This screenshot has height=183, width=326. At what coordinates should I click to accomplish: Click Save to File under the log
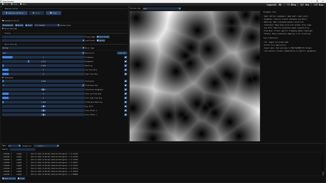click(x=9, y=178)
